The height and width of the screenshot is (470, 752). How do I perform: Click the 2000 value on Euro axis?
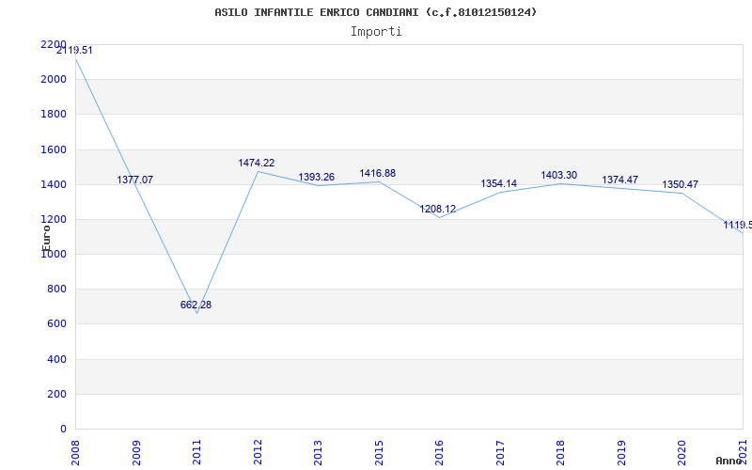(54, 79)
